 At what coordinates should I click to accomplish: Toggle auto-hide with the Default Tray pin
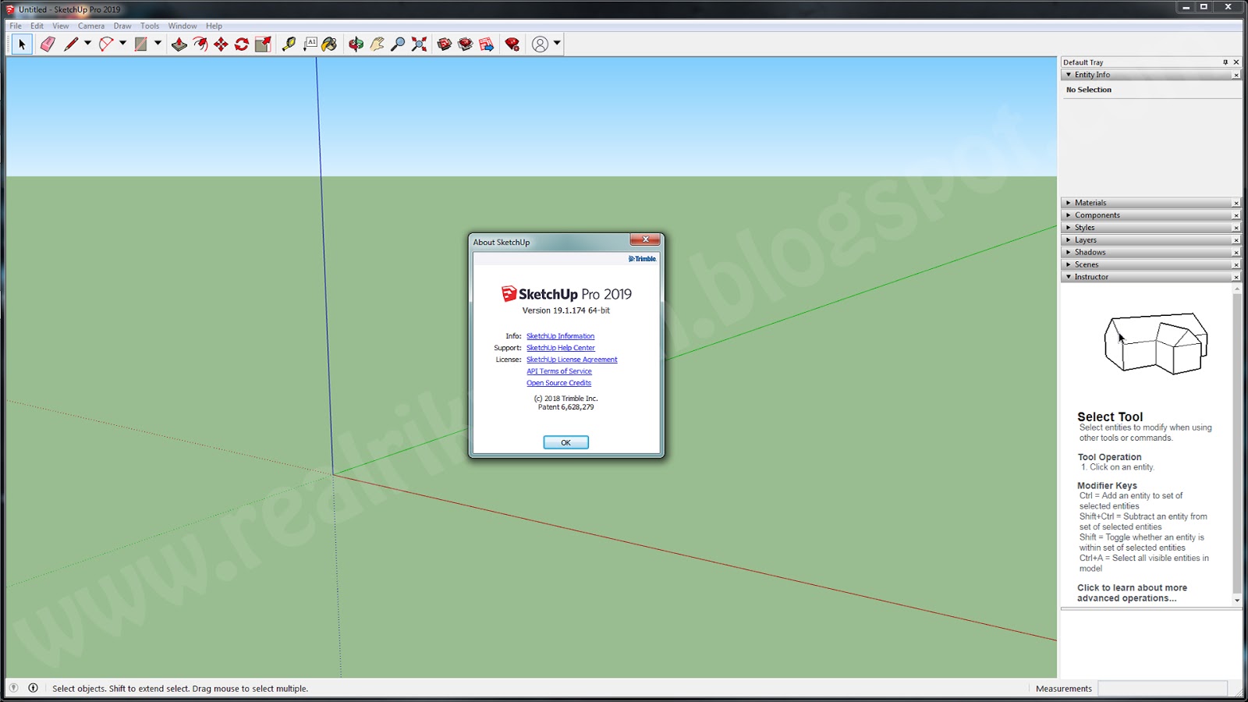[x=1226, y=62]
